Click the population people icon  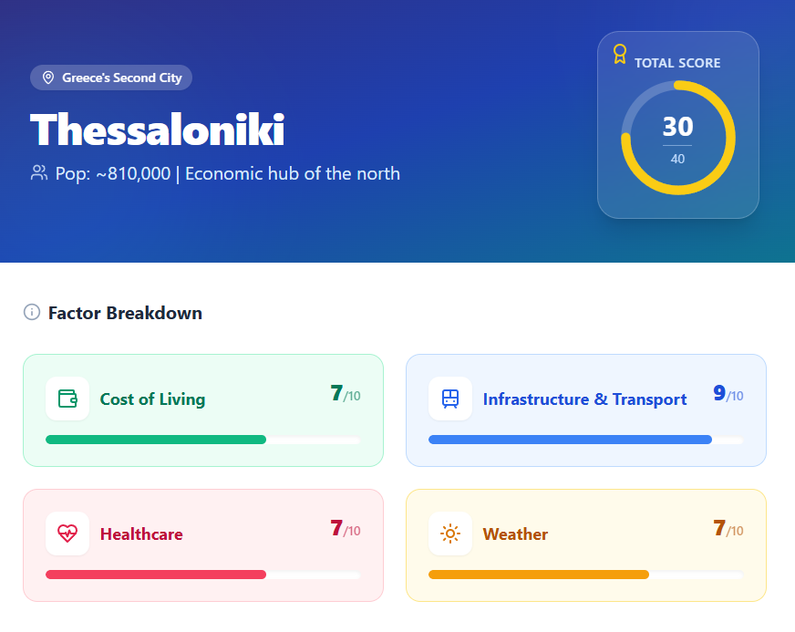(x=39, y=173)
